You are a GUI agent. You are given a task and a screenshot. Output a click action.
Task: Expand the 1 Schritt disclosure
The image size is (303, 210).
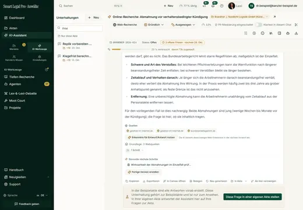pyautogui.click(x=135, y=150)
